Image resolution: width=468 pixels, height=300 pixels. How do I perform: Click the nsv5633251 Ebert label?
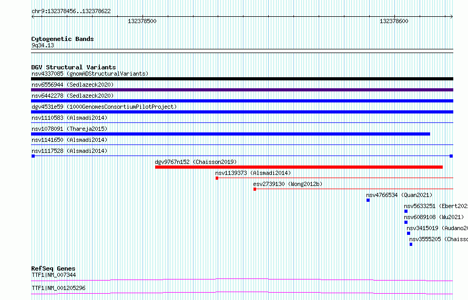pyautogui.click(x=436, y=206)
